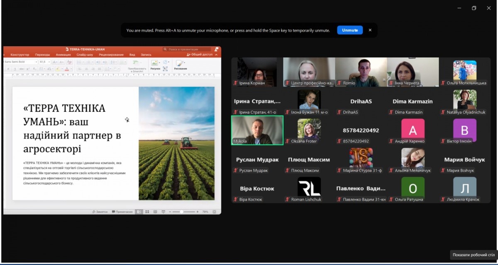This screenshot has height=265, width=498.
Task: Clear all text formatting in the ribbon
Action: pyautogui.click(x=69, y=62)
